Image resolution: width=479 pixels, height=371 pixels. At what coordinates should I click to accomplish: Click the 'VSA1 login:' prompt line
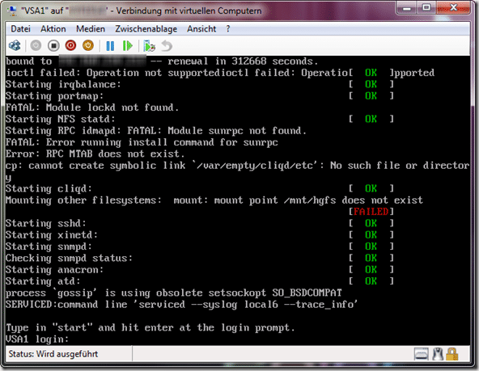pyautogui.click(x=37, y=339)
